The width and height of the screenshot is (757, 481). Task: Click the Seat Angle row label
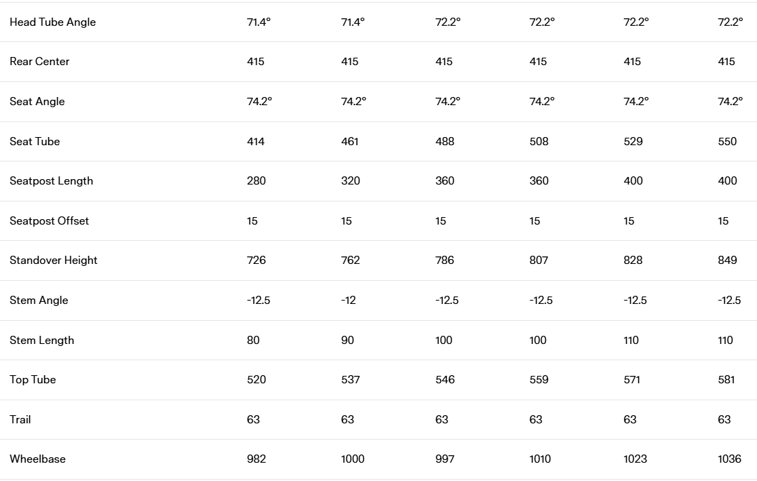(x=37, y=102)
